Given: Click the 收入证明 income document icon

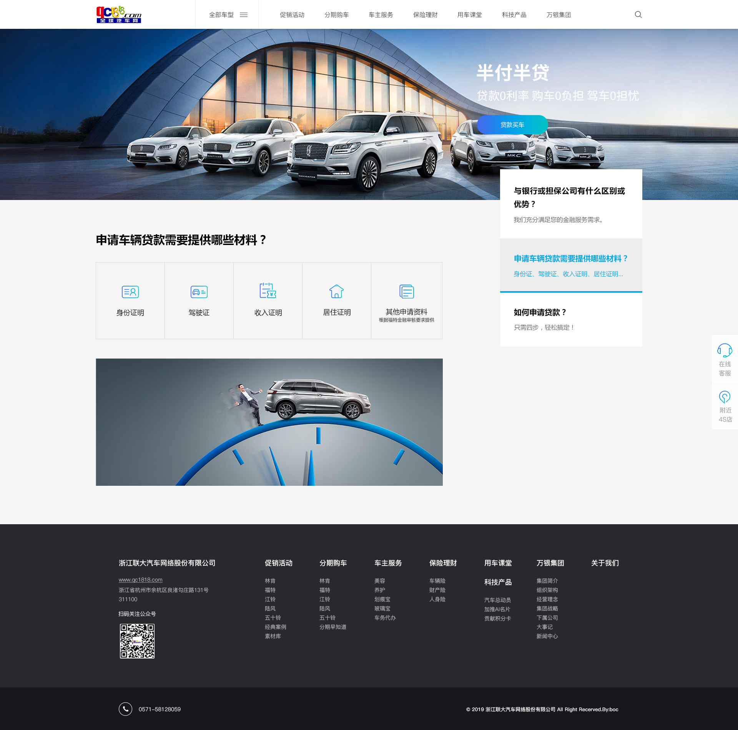Looking at the screenshot, I should [268, 291].
